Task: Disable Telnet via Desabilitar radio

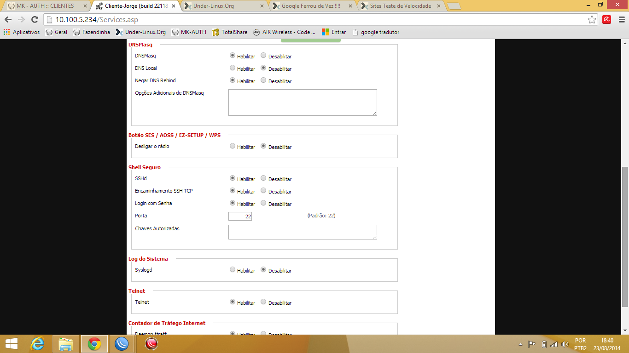Action: click(263, 302)
